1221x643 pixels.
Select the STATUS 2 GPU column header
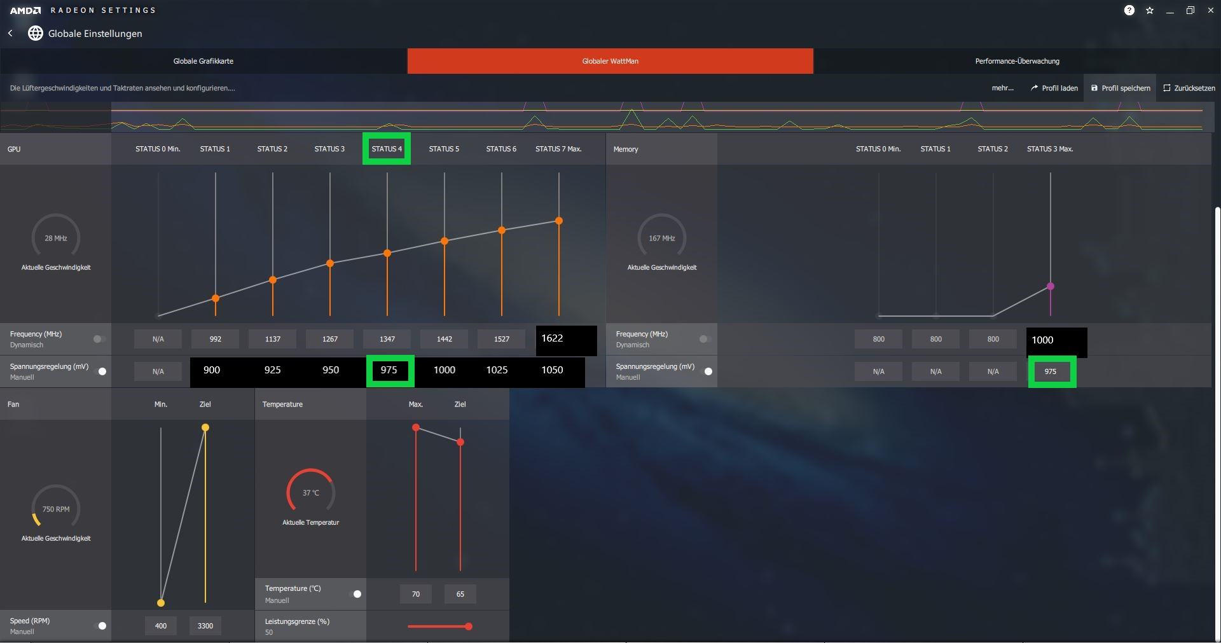point(272,149)
